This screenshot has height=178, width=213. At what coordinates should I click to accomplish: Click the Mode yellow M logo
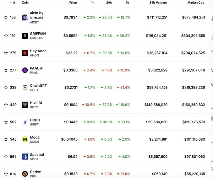coord(24,139)
